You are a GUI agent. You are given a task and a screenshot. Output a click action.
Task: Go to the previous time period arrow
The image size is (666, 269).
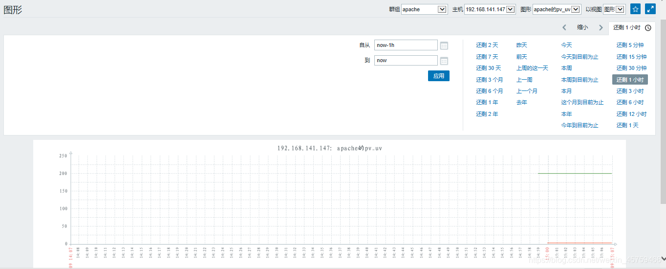(564, 27)
